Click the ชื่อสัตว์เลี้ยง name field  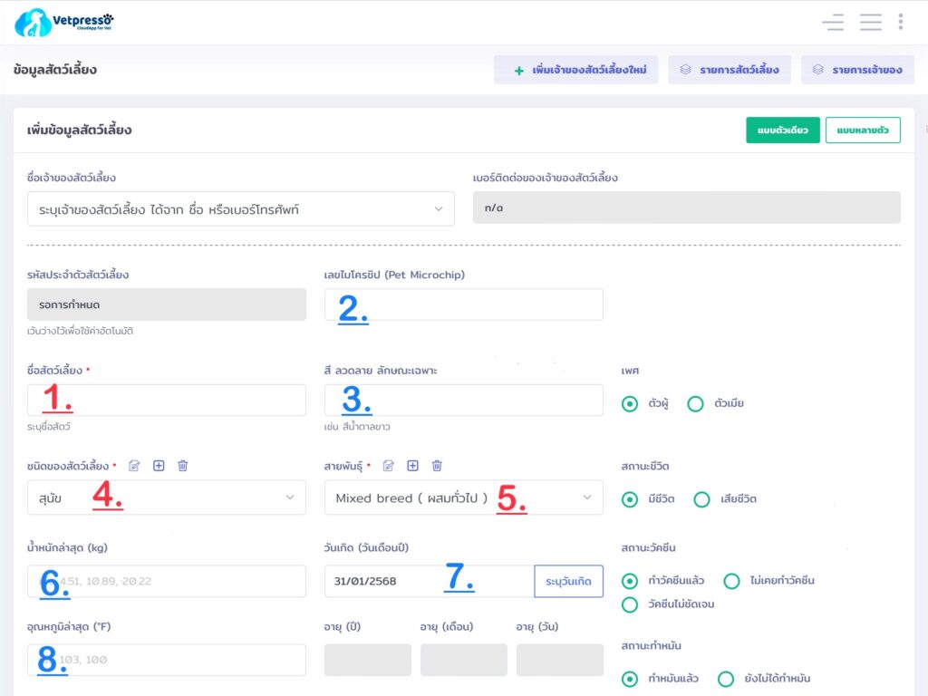click(x=167, y=400)
